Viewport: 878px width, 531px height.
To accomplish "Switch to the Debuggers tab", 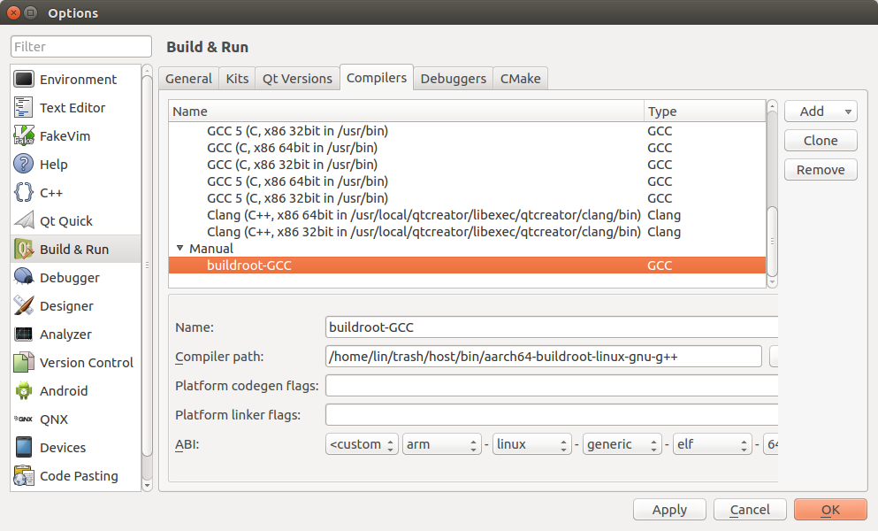I will click(453, 78).
